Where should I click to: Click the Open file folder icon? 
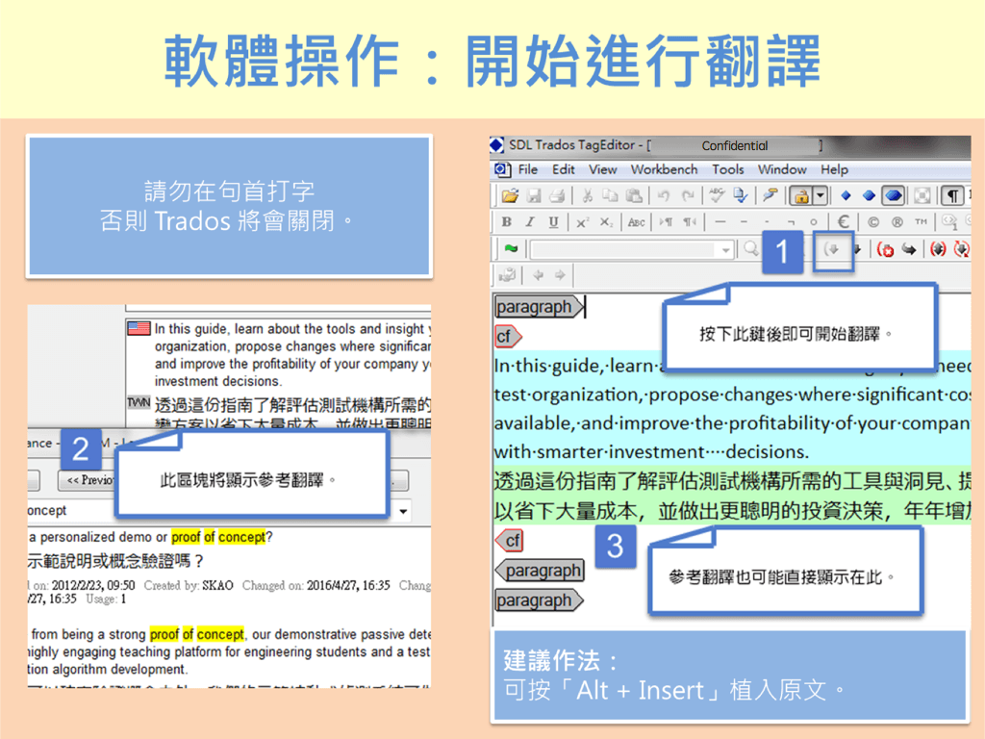(510, 196)
